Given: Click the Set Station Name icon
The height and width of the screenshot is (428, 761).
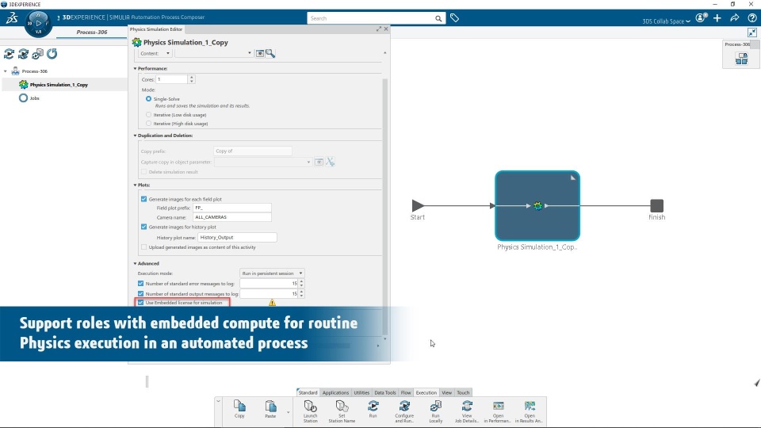Looking at the screenshot, I should click(342, 406).
